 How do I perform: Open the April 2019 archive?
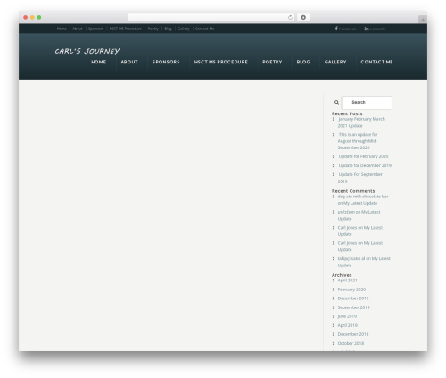click(348, 325)
